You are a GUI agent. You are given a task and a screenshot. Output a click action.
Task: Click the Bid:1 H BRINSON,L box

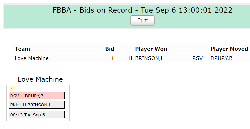click(37, 105)
